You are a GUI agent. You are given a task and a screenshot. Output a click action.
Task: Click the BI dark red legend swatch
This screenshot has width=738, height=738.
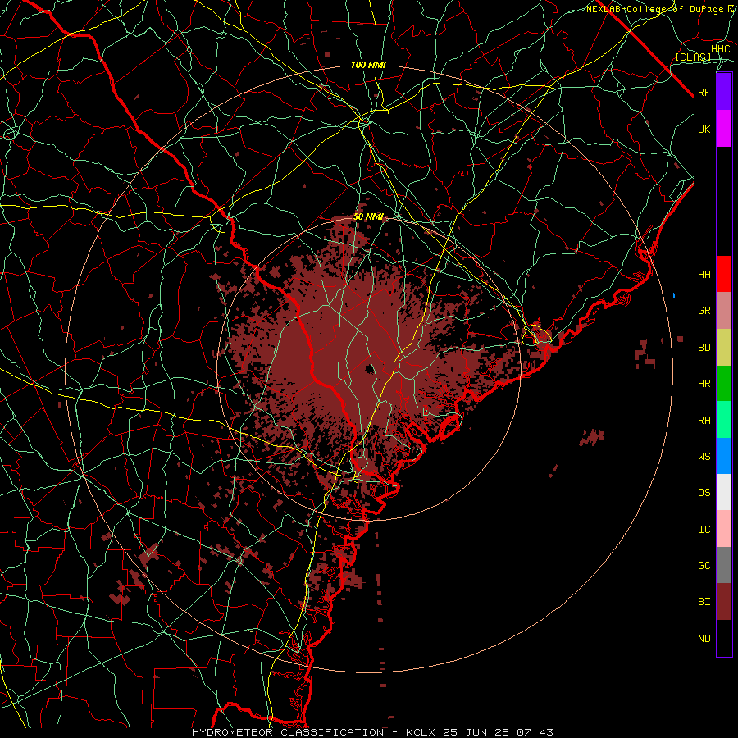point(724,602)
